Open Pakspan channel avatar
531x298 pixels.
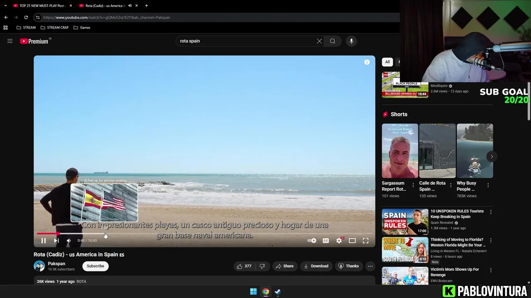(x=39, y=266)
